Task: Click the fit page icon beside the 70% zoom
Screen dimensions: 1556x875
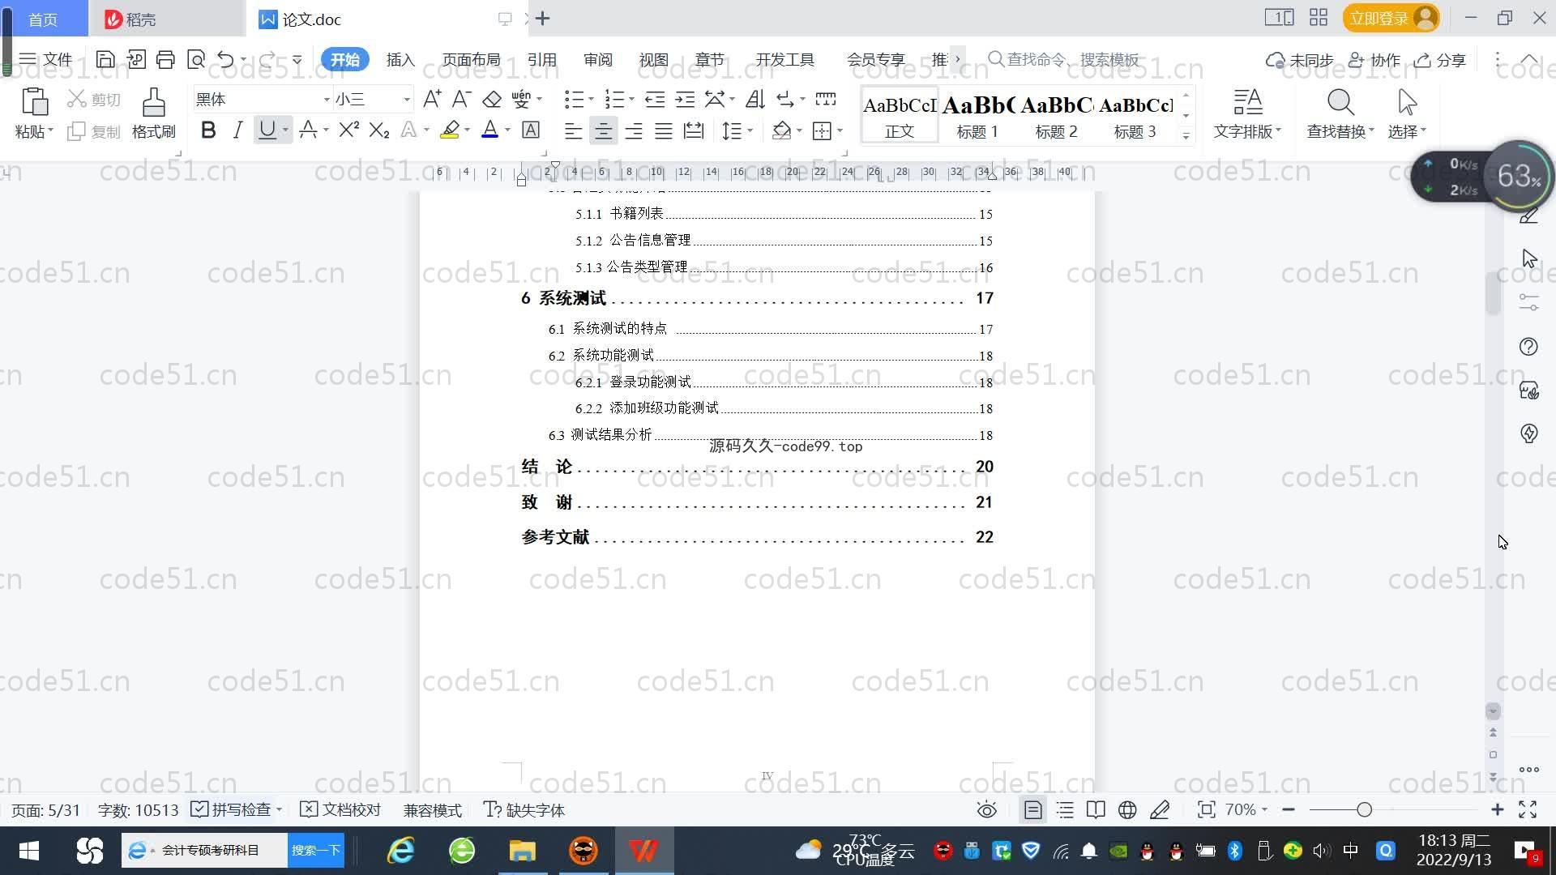Action: point(1206,809)
